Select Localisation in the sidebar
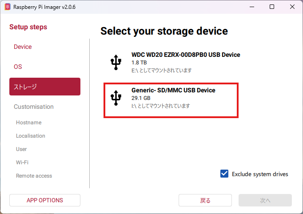Screen dimensions: 303x214 pyautogui.click(x=31, y=136)
